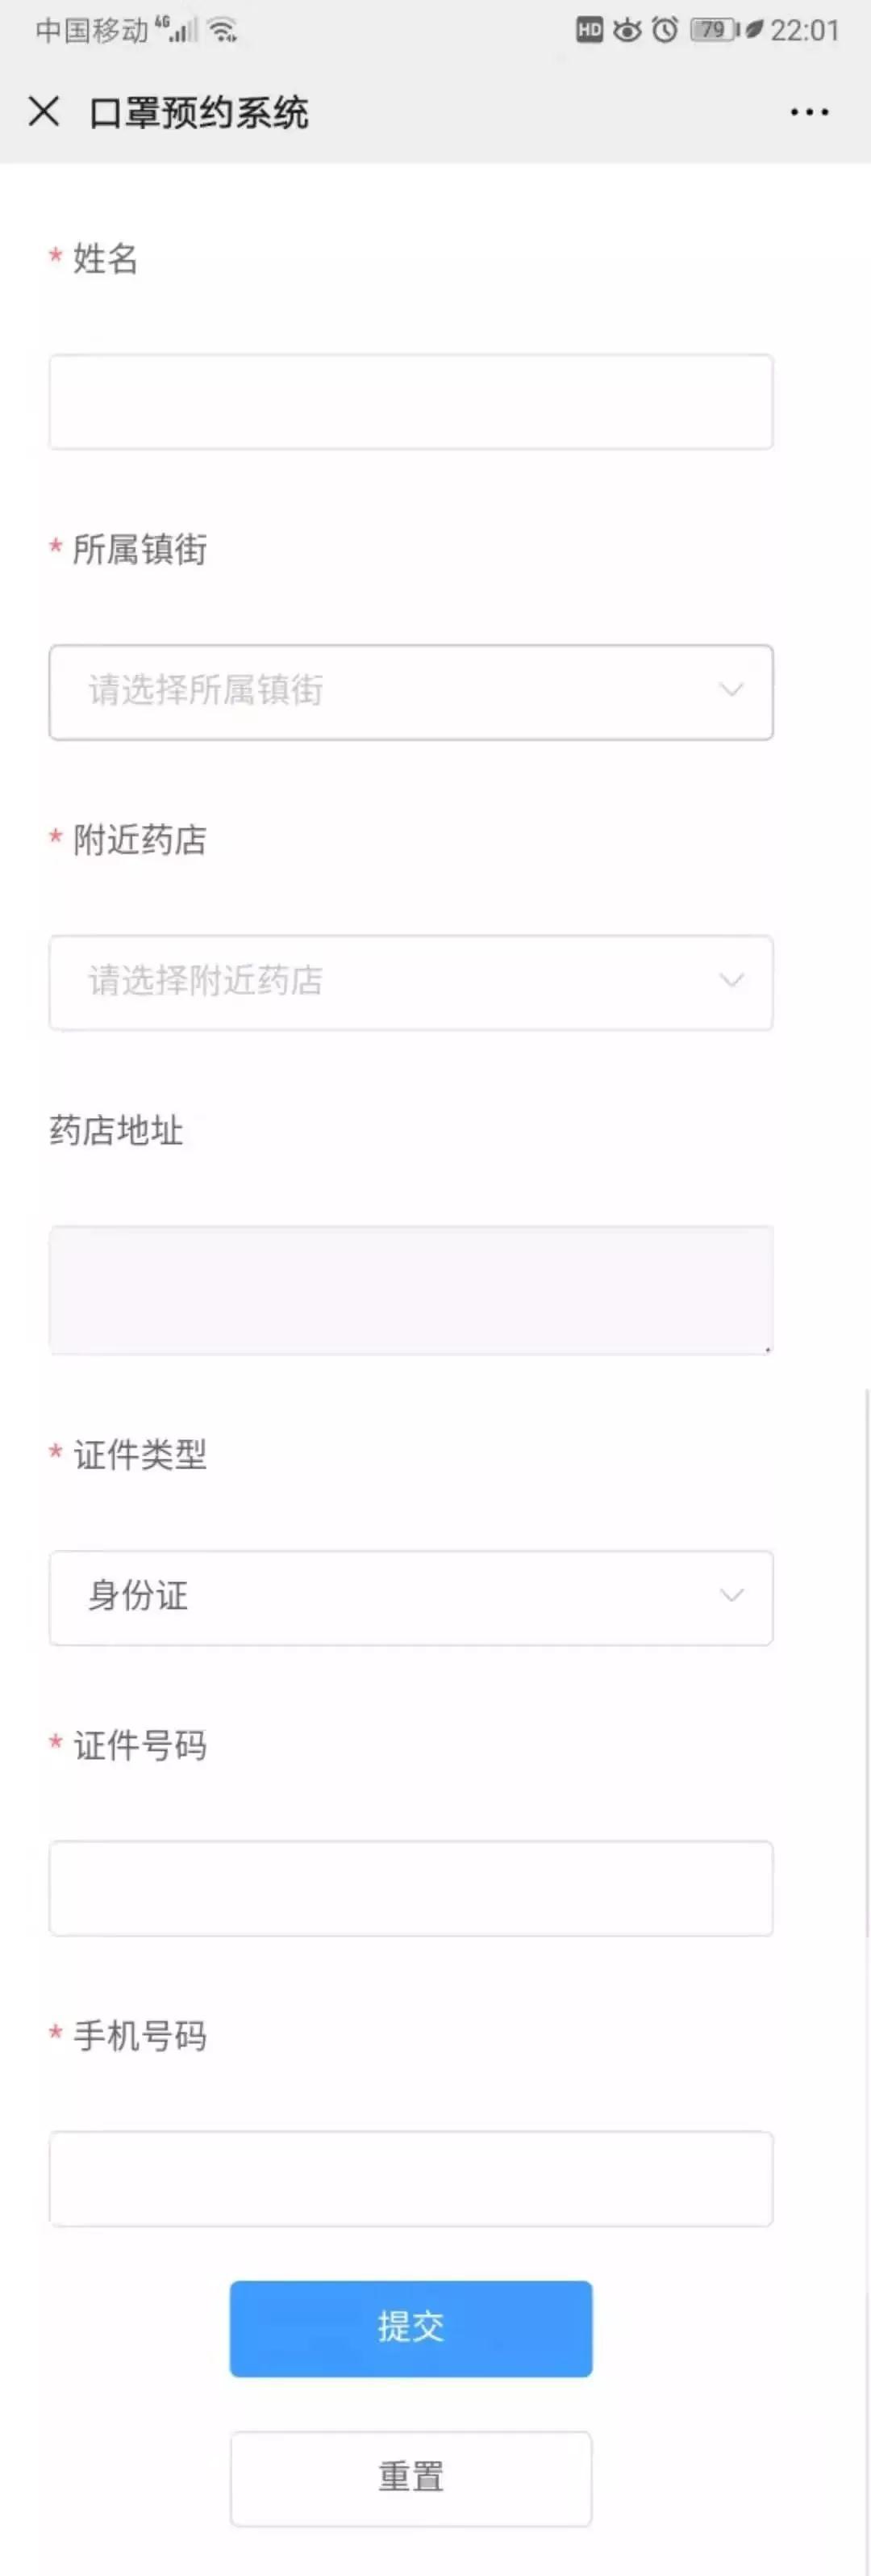Close the 口罩预约系统 page

point(44,111)
